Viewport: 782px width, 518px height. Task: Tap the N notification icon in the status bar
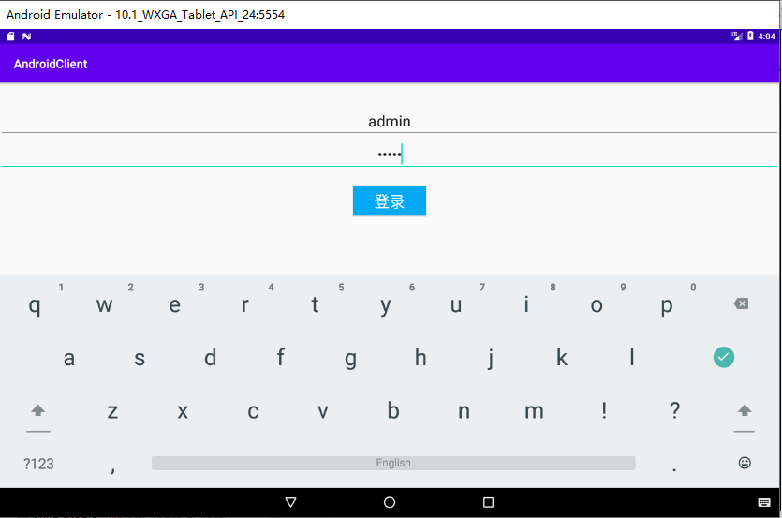point(26,36)
